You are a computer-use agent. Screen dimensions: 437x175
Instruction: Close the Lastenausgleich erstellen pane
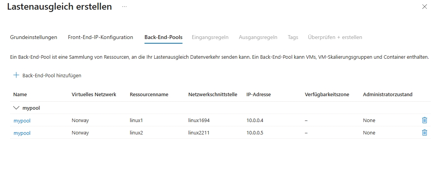pyautogui.click(x=425, y=7)
